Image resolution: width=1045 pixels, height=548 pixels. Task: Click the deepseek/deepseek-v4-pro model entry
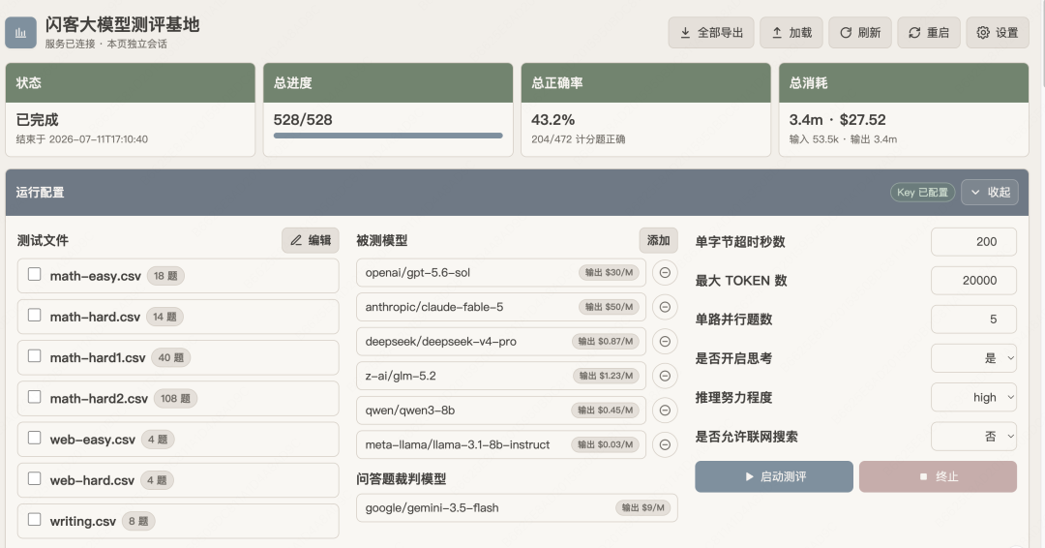501,342
